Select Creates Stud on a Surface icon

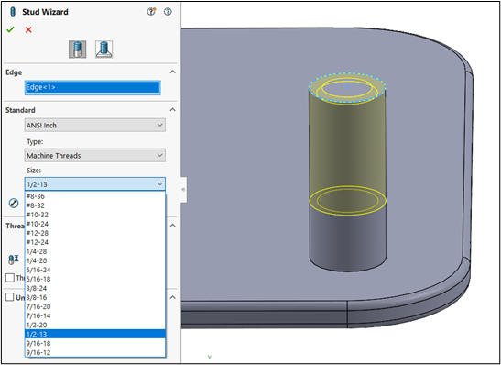pos(103,50)
